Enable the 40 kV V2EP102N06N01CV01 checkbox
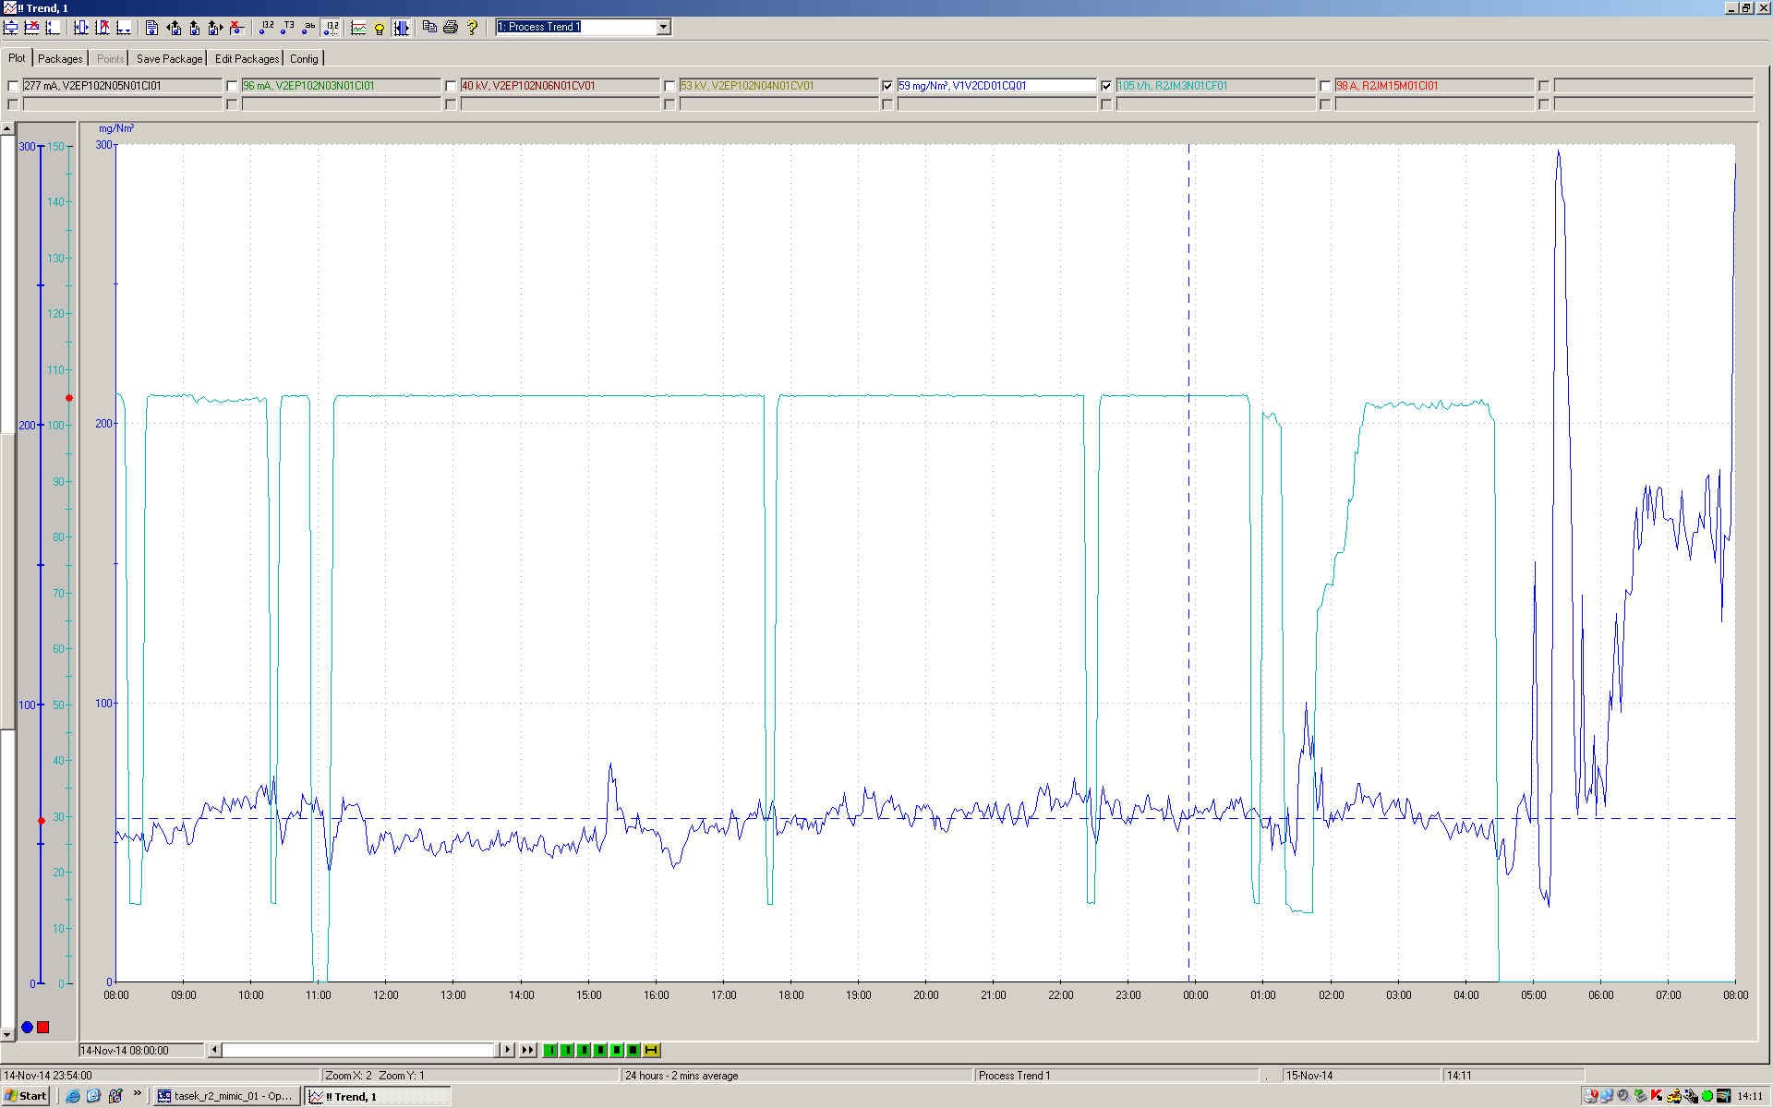The height and width of the screenshot is (1108, 1773). point(451,86)
